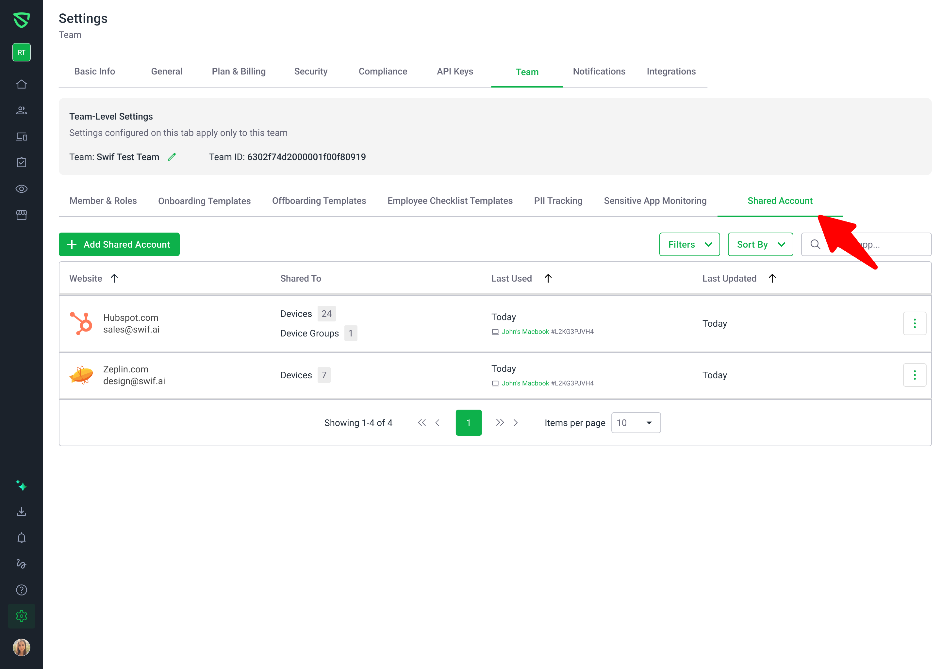Image resolution: width=941 pixels, height=669 pixels.
Task: Click the eye monitoring sidebar icon
Action: (22, 189)
